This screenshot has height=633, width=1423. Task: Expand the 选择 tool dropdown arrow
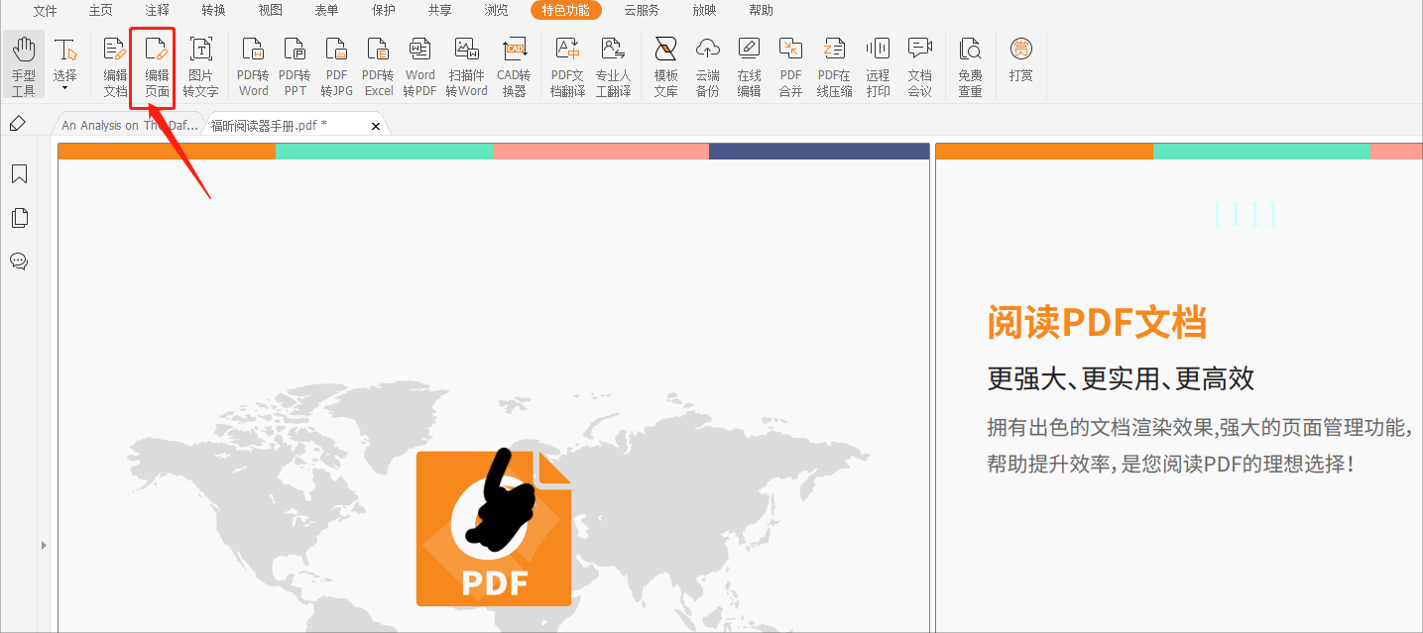pos(64,89)
